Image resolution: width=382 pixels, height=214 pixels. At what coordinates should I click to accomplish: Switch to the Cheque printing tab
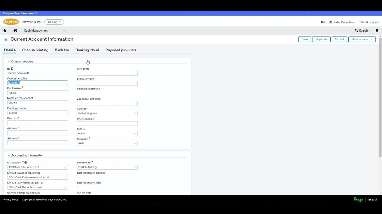click(x=35, y=50)
